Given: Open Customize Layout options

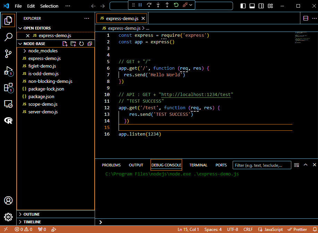Looking at the screenshot, I should pyautogui.click(x=270, y=6).
